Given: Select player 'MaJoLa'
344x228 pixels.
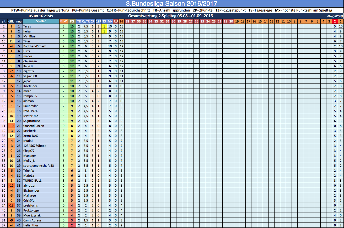Looking at the screenshot, I should point(41,176).
